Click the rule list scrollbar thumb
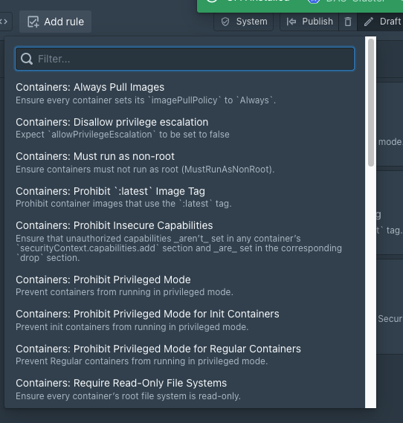 [x=371, y=103]
